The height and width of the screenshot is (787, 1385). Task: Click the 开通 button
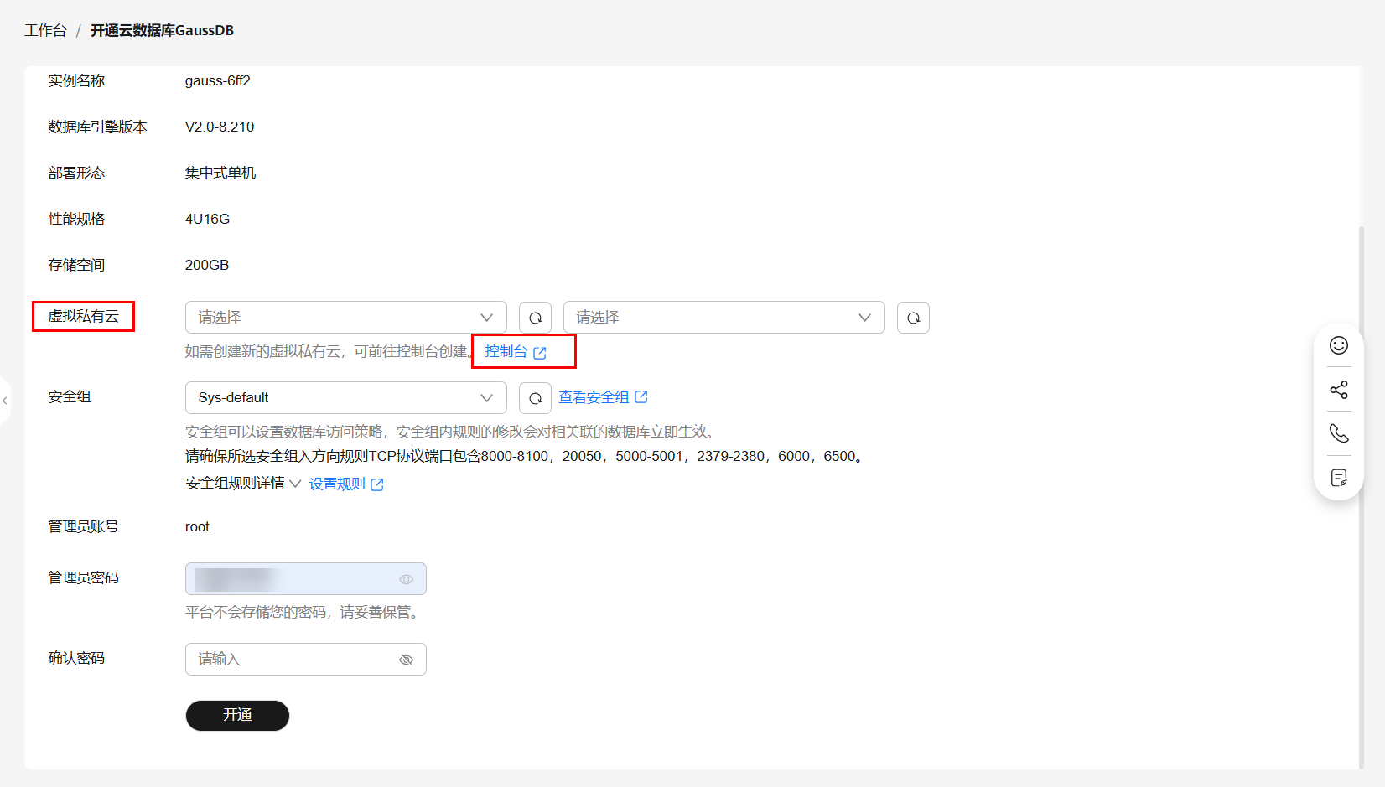237,715
